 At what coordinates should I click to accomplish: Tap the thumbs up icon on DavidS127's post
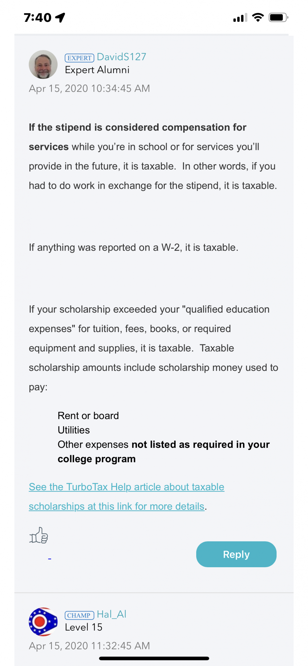tap(38, 535)
